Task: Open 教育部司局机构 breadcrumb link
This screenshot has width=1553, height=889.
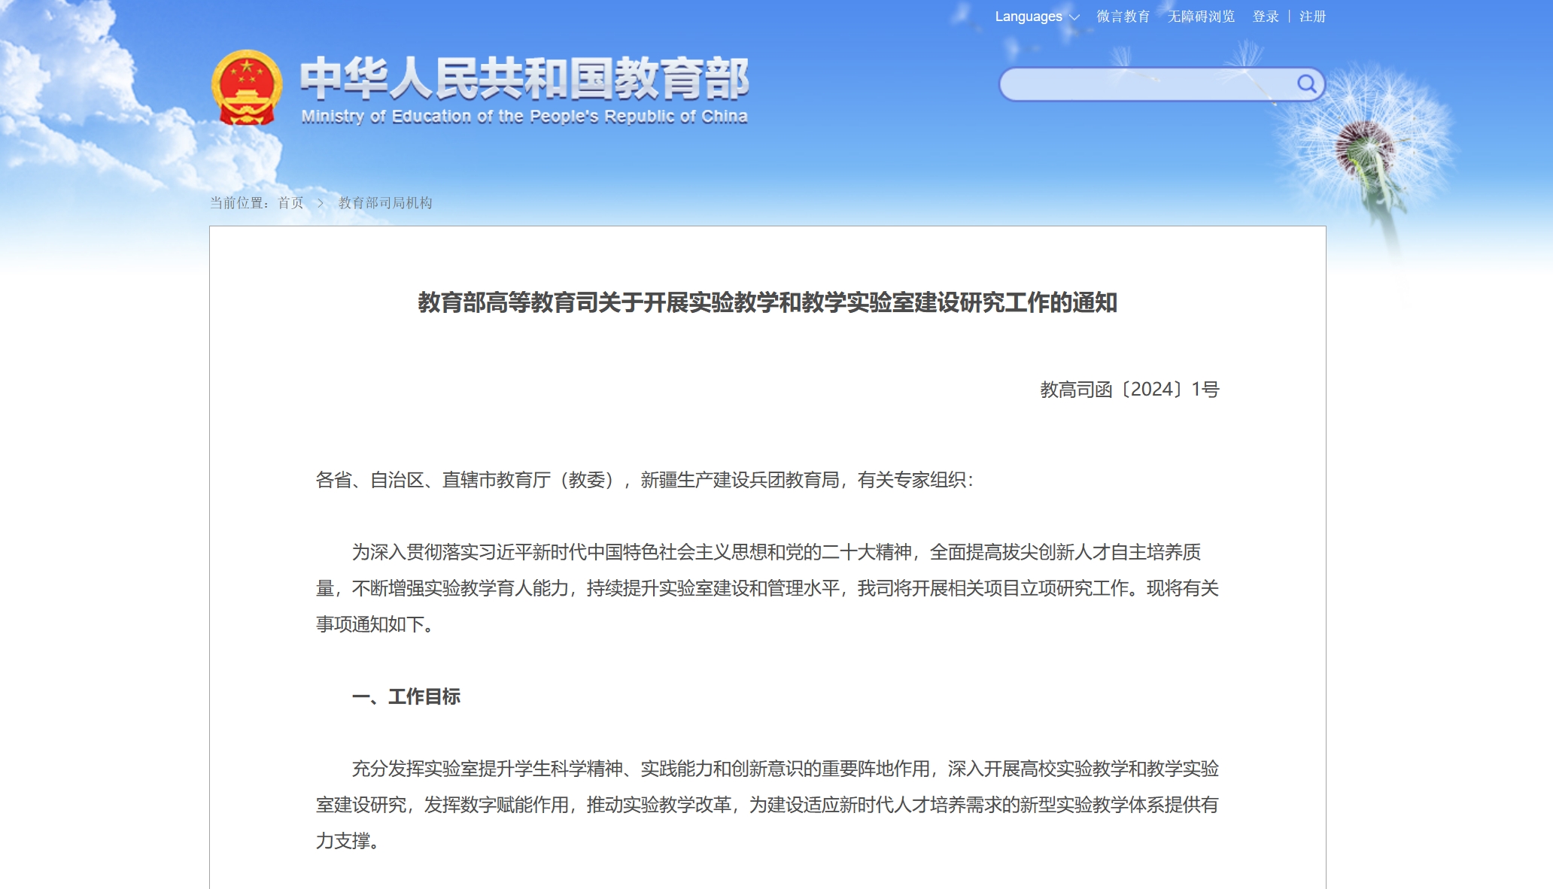Action: pos(385,203)
